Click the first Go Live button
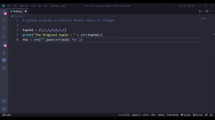Image resolution: width=215 pixels, height=120 pixels. [185, 115]
